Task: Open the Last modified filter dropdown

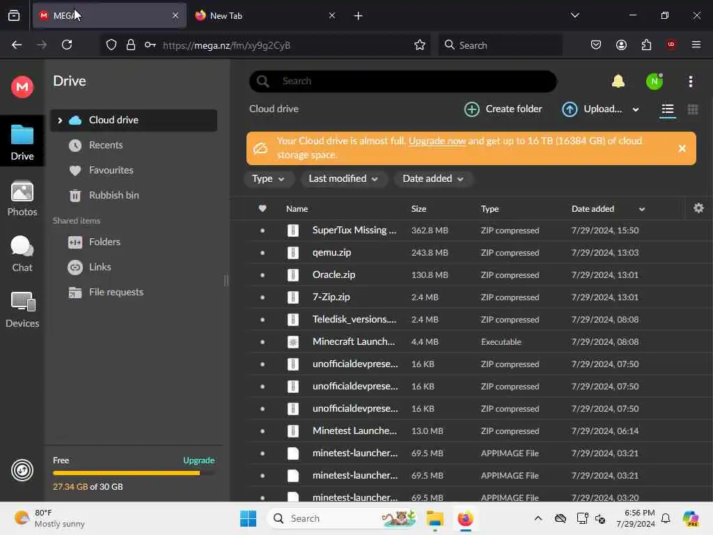Action: (x=344, y=179)
